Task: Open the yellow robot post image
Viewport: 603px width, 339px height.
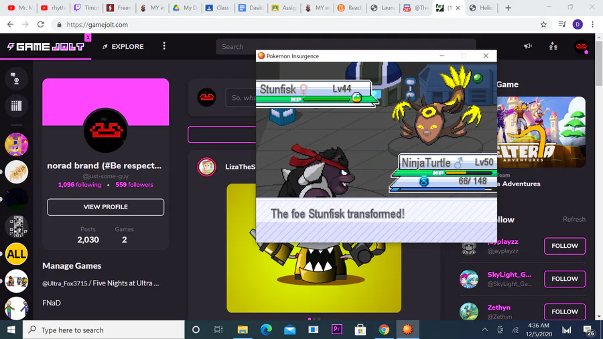Action: [314, 277]
